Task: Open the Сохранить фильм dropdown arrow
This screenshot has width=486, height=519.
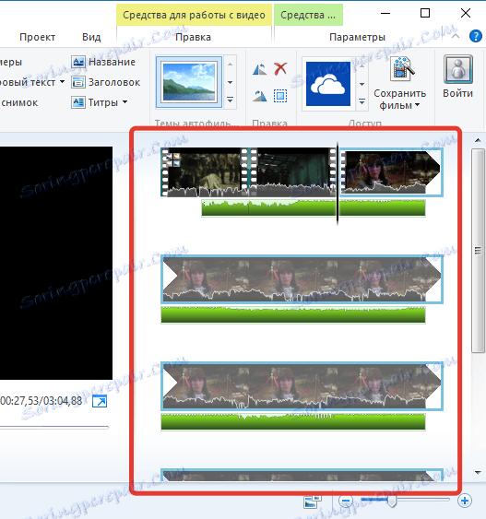Action: 417,105
